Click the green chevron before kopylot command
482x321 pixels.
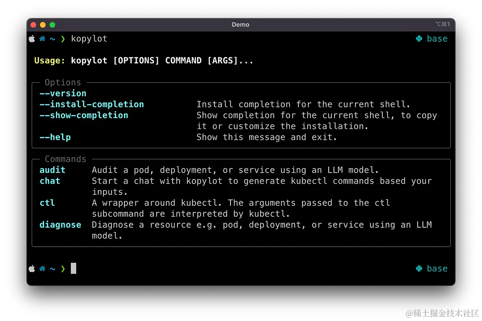tap(63, 39)
